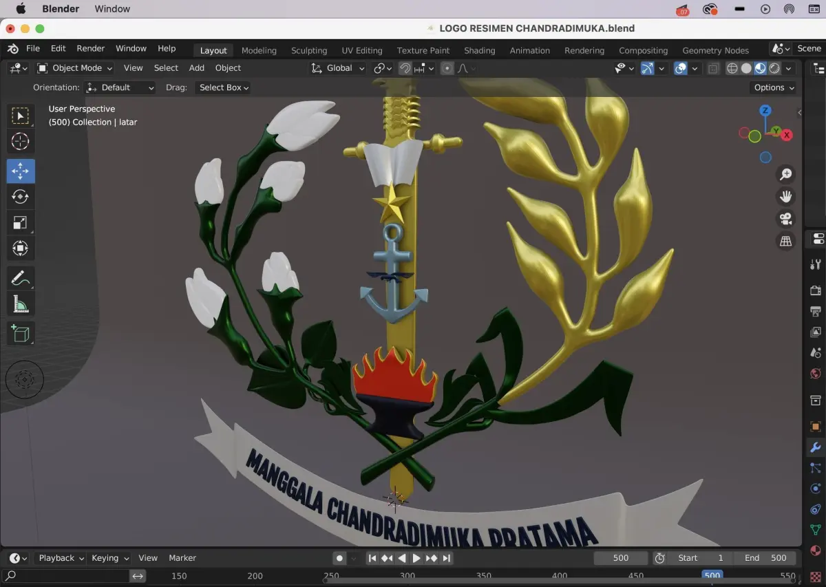The height and width of the screenshot is (587, 826).
Task: Switch to the Shading workspace tab
Action: (x=480, y=50)
